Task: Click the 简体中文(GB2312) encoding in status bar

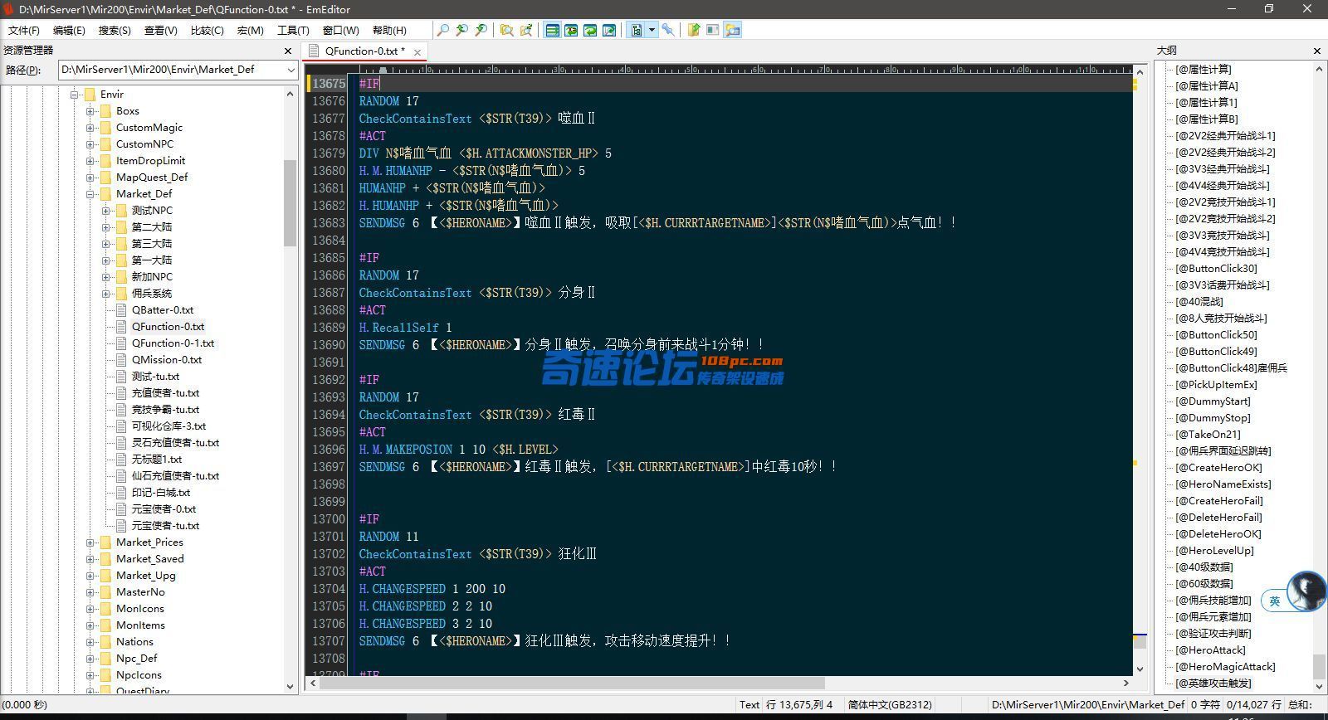Action: pos(890,705)
